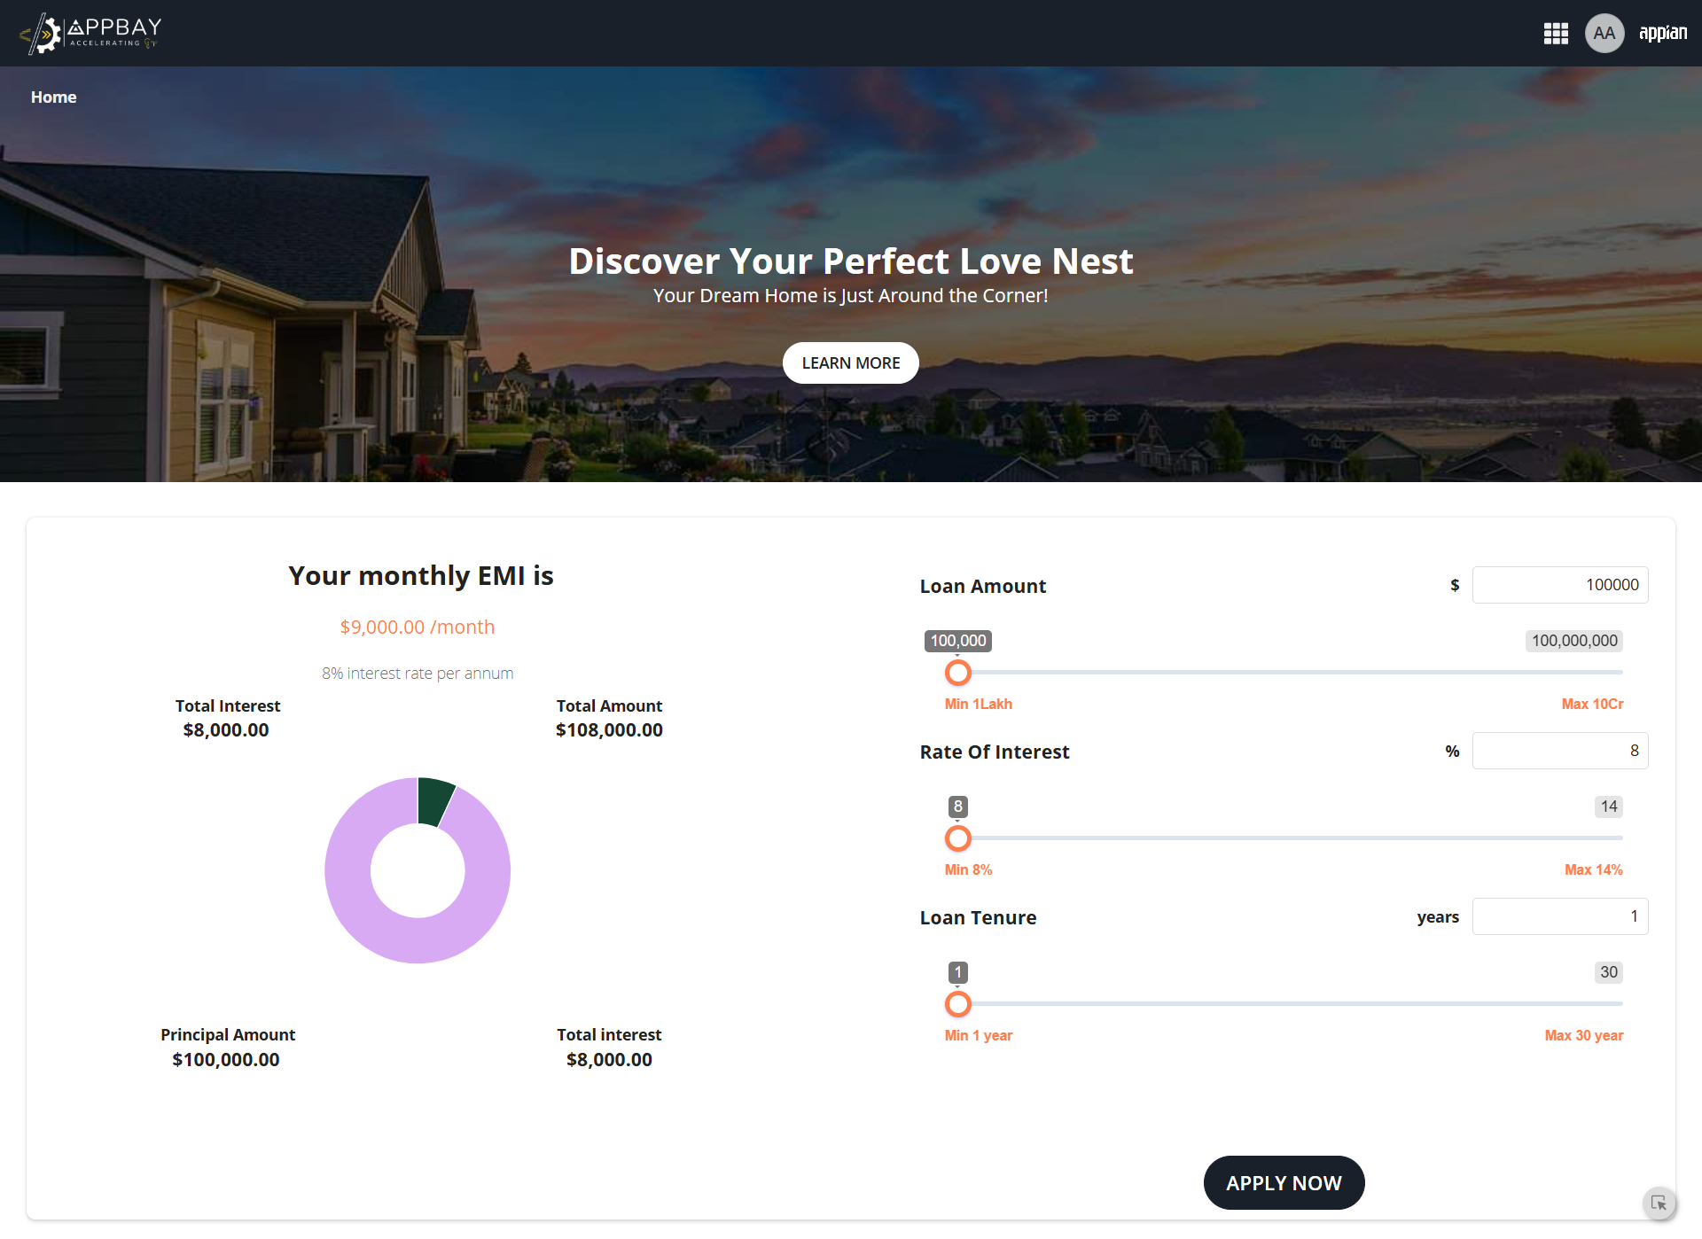1702x1239 pixels.
Task: Click the Rate Of Interest input field
Action: [1560, 751]
